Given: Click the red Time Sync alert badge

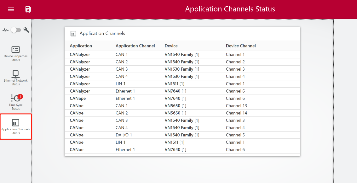Looking at the screenshot, I should pos(20,96).
